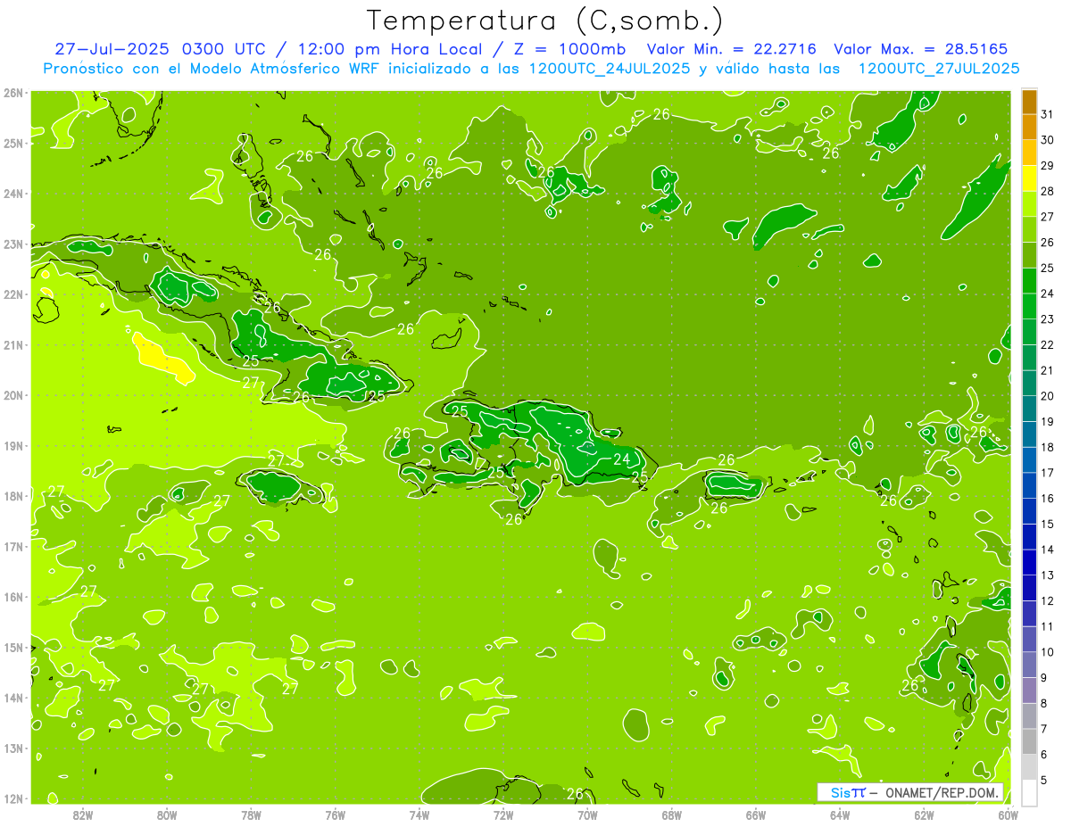The height and width of the screenshot is (827, 1071).
Task: Select '1200UTC_24JUL2025' initialization time text
Action: coord(610,69)
